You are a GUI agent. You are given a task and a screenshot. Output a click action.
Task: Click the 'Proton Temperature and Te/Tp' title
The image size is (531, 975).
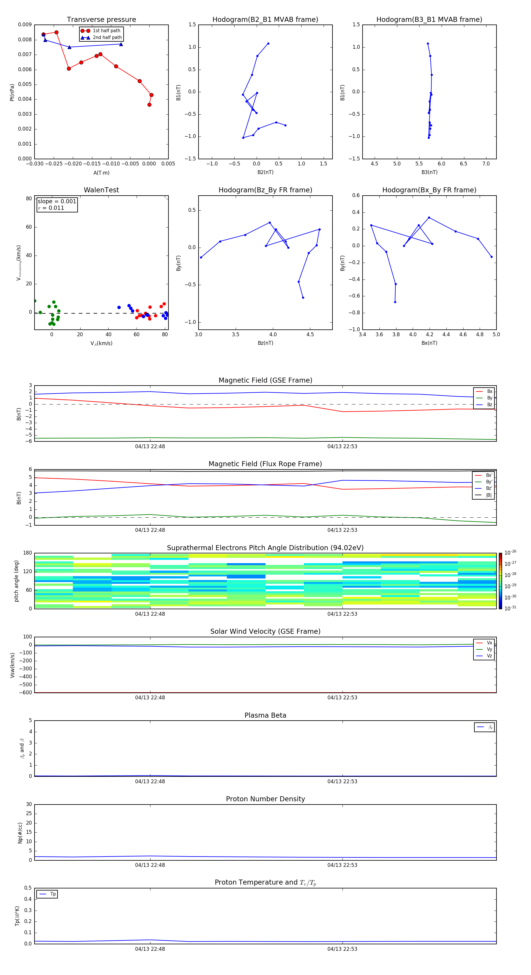coord(265,883)
